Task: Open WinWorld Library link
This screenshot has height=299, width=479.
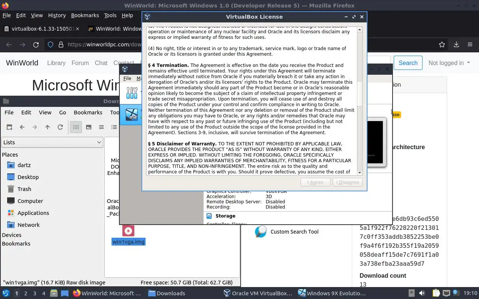Action: pyautogui.click(x=56, y=63)
